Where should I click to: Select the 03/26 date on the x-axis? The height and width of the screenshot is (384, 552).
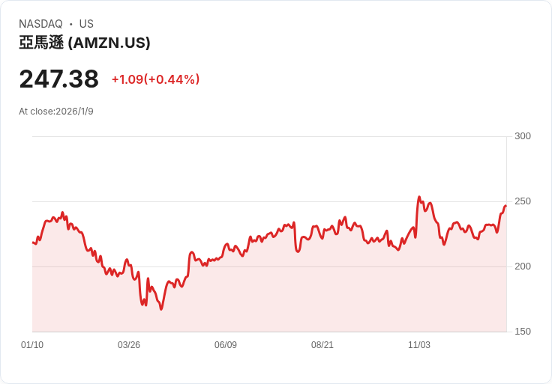point(129,345)
